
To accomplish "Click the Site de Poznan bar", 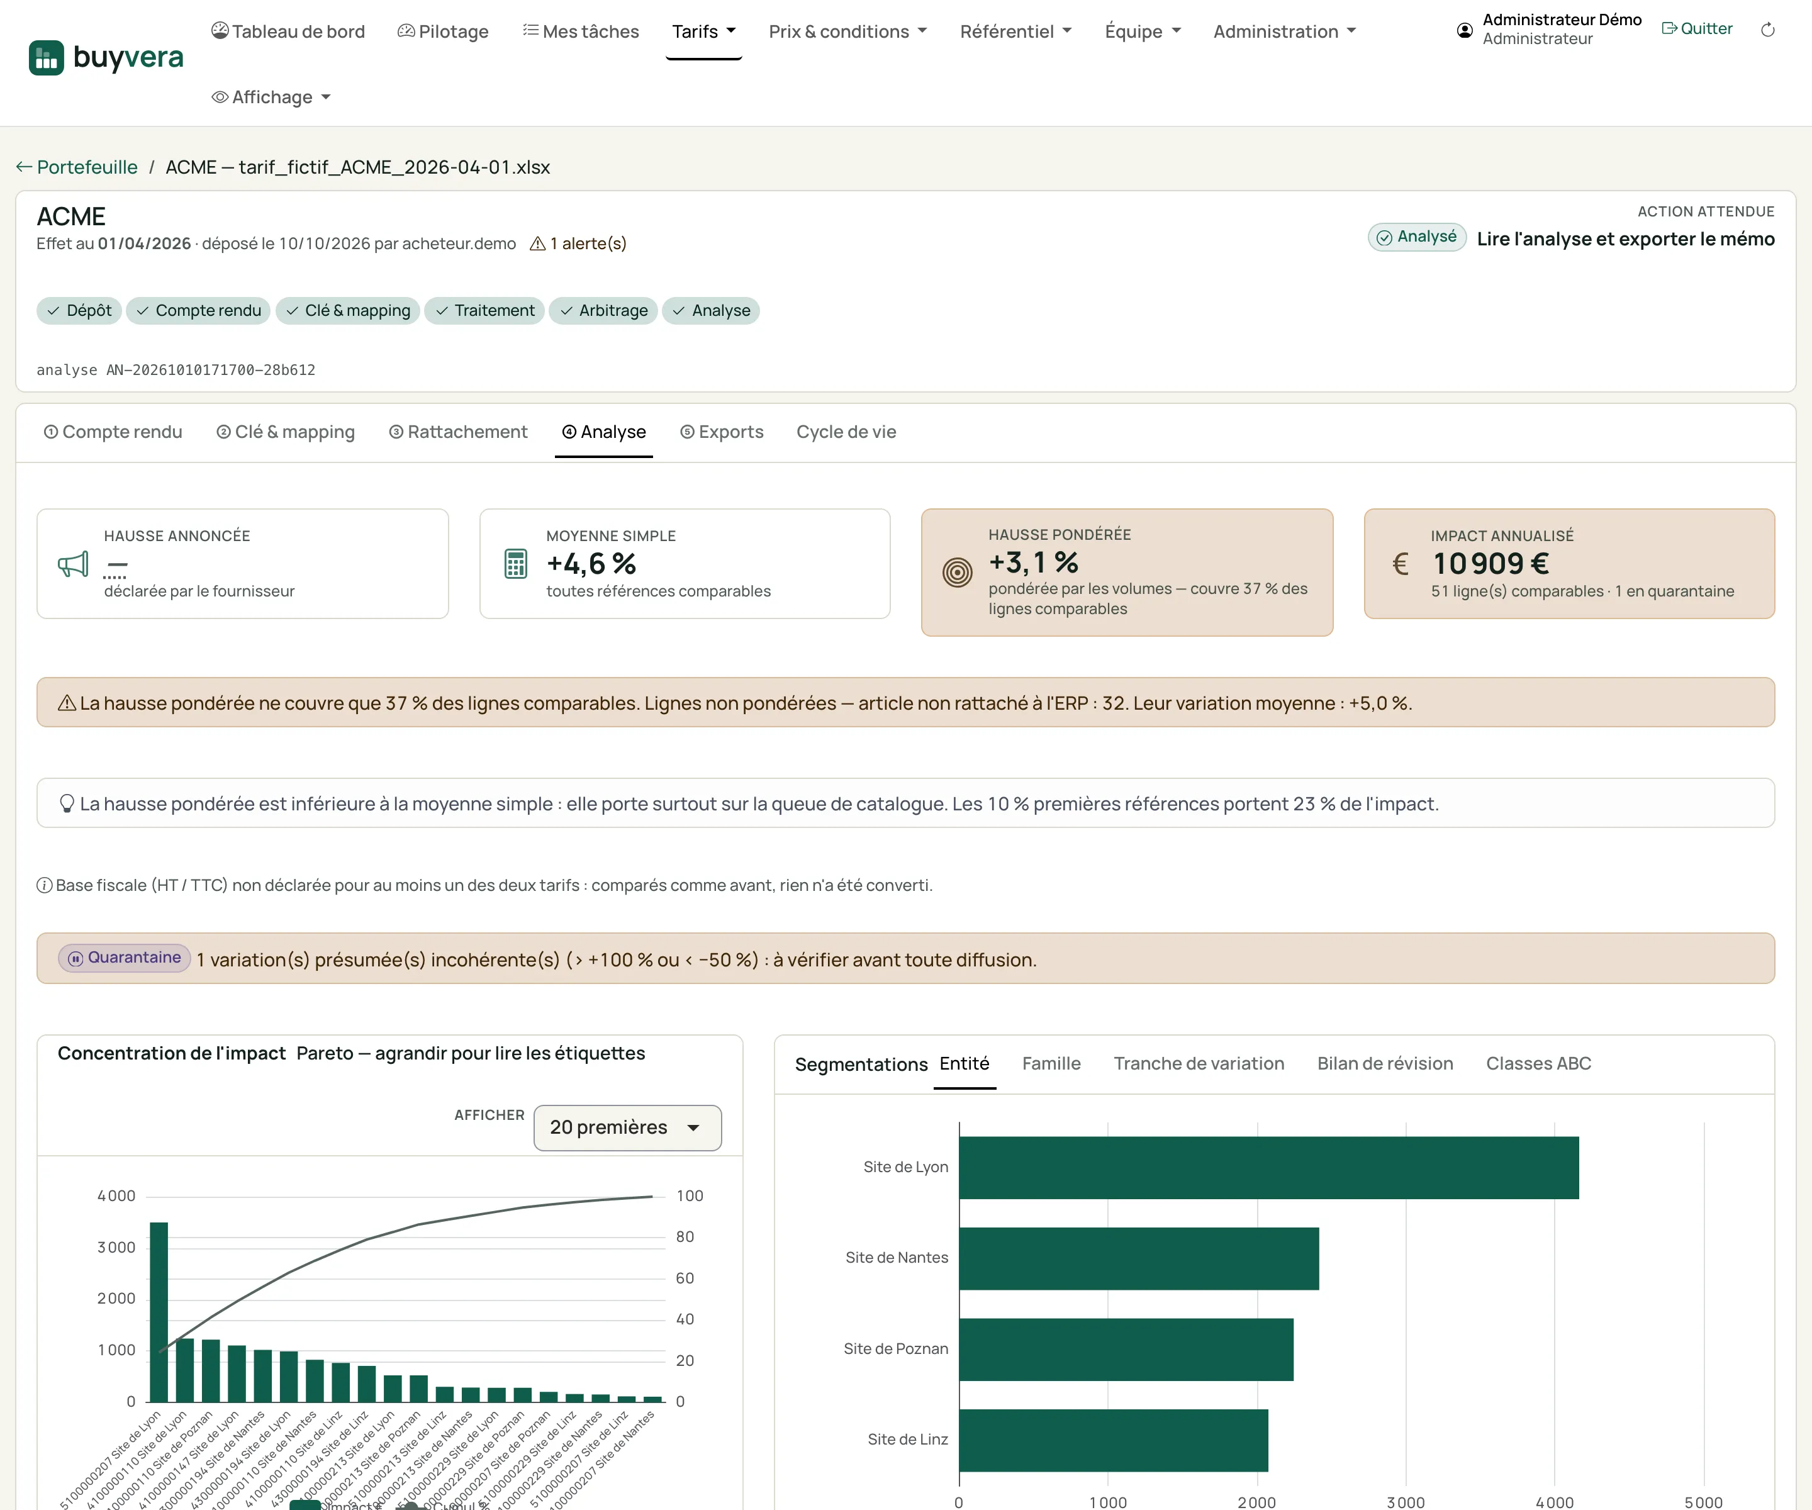I will [x=1126, y=1350].
